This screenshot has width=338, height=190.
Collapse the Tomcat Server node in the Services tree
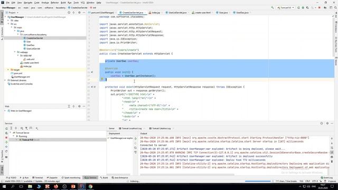11,133
